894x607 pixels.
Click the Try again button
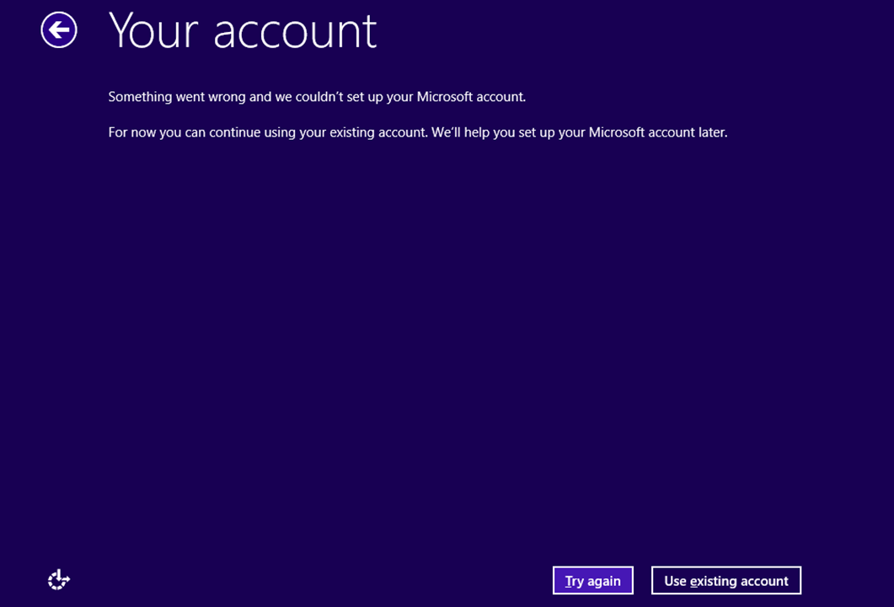pyautogui.click(x=593, y=581)
